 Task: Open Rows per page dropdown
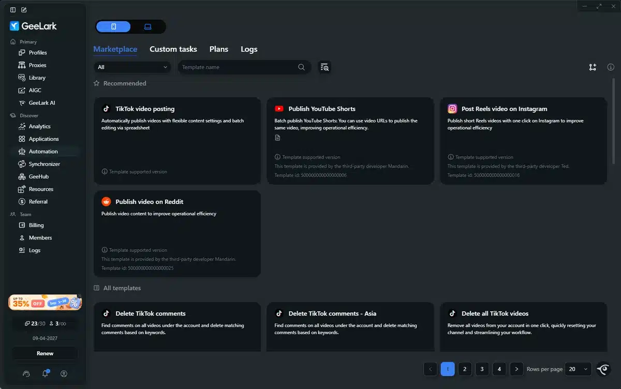point(578,369)
